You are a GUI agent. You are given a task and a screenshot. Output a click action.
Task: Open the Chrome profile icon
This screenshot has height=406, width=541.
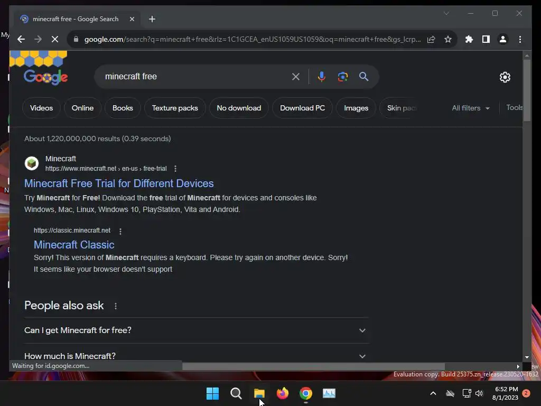click(x=503, y=39)
